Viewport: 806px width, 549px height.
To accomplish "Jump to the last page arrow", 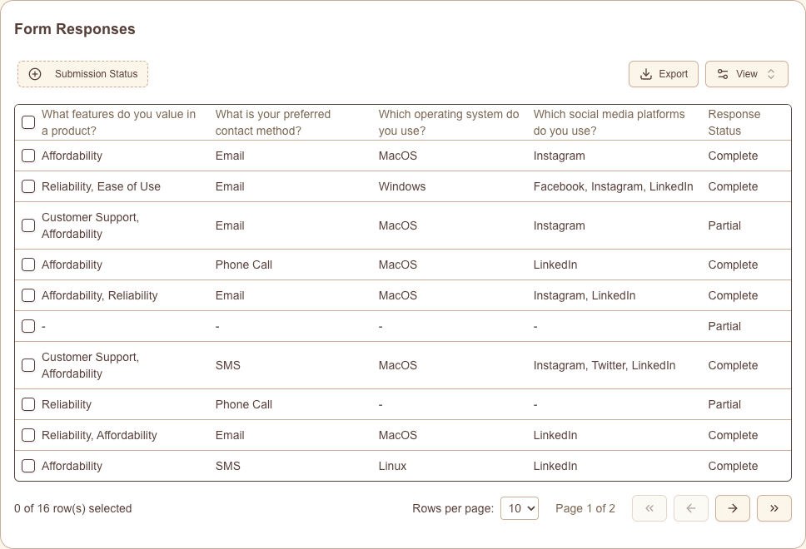I will click(x=774, y=508).
